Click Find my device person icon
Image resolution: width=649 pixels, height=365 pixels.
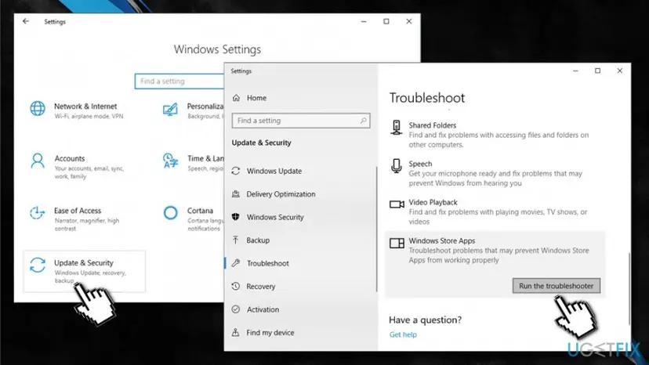coord(235,332)
